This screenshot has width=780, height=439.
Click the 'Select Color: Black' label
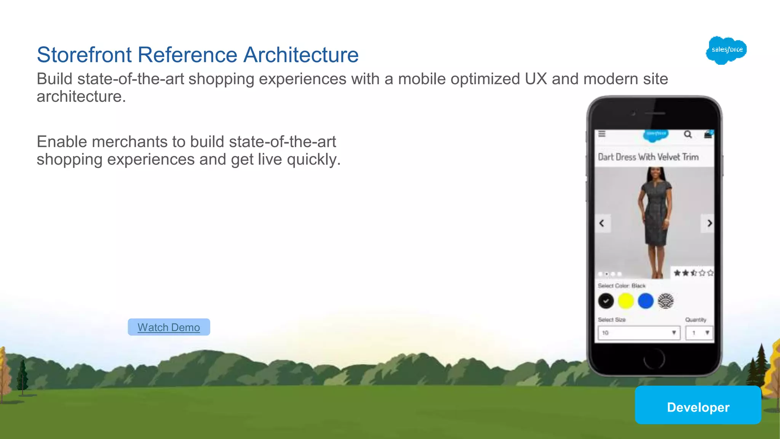point(622,286)
